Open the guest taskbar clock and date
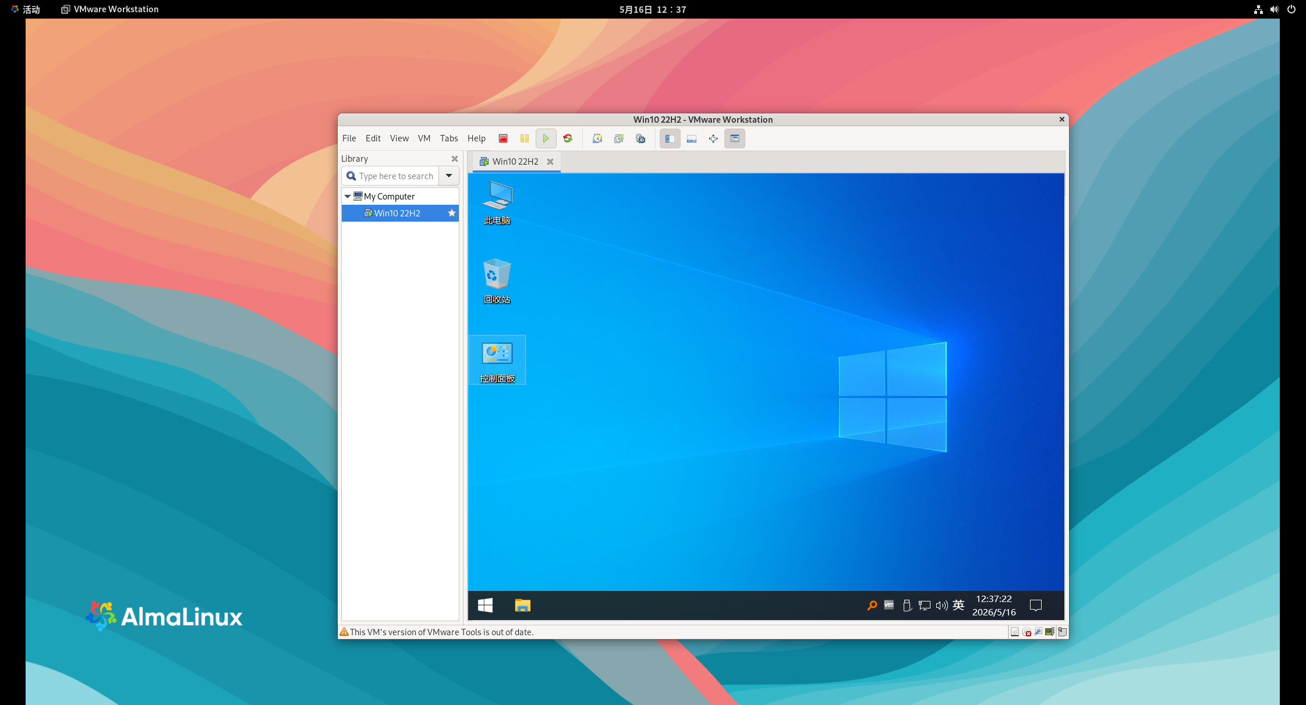The width and height of the screenshot is (1306, 705). 994,606
